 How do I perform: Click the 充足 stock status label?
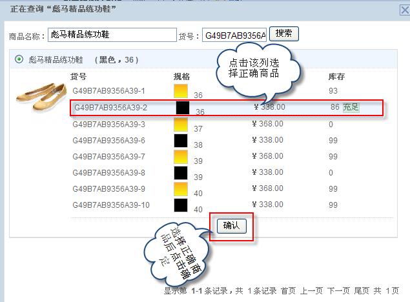pos(351,107)
